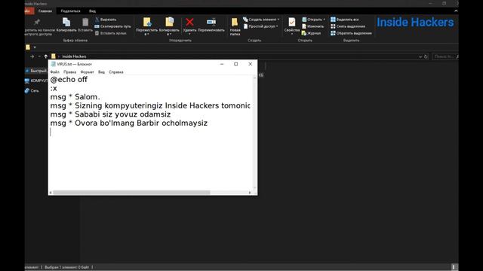Click the Copy (Копировать) icon in Explorer ribbon

66,22
